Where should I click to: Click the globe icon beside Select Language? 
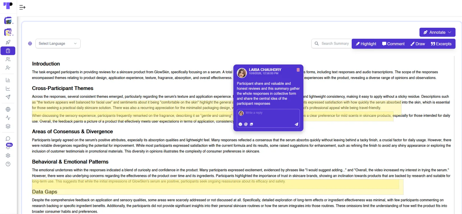click(x=30, y=44)
